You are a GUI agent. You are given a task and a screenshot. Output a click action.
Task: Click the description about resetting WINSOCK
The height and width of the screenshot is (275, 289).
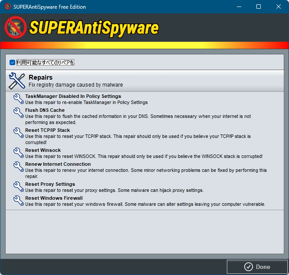(x=144, y=156)
